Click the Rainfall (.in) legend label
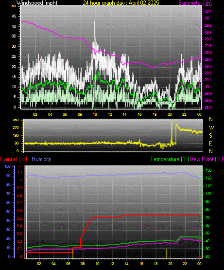The image size is (224, 270). point(14,159)
